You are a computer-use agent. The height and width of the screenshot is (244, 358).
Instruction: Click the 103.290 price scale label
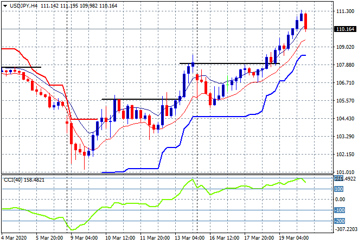345,136
